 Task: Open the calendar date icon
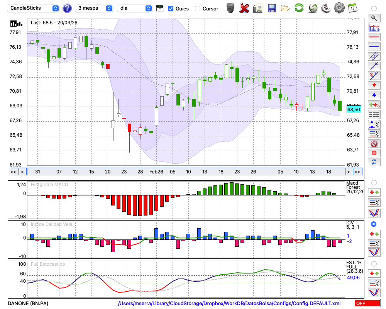tap(352, 8)
